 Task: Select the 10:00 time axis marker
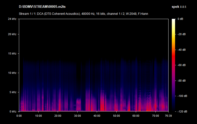click(38, 116)
